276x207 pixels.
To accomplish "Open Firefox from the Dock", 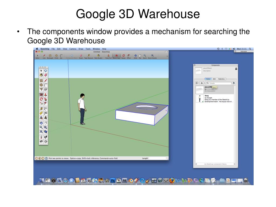I will coord(172,180).
